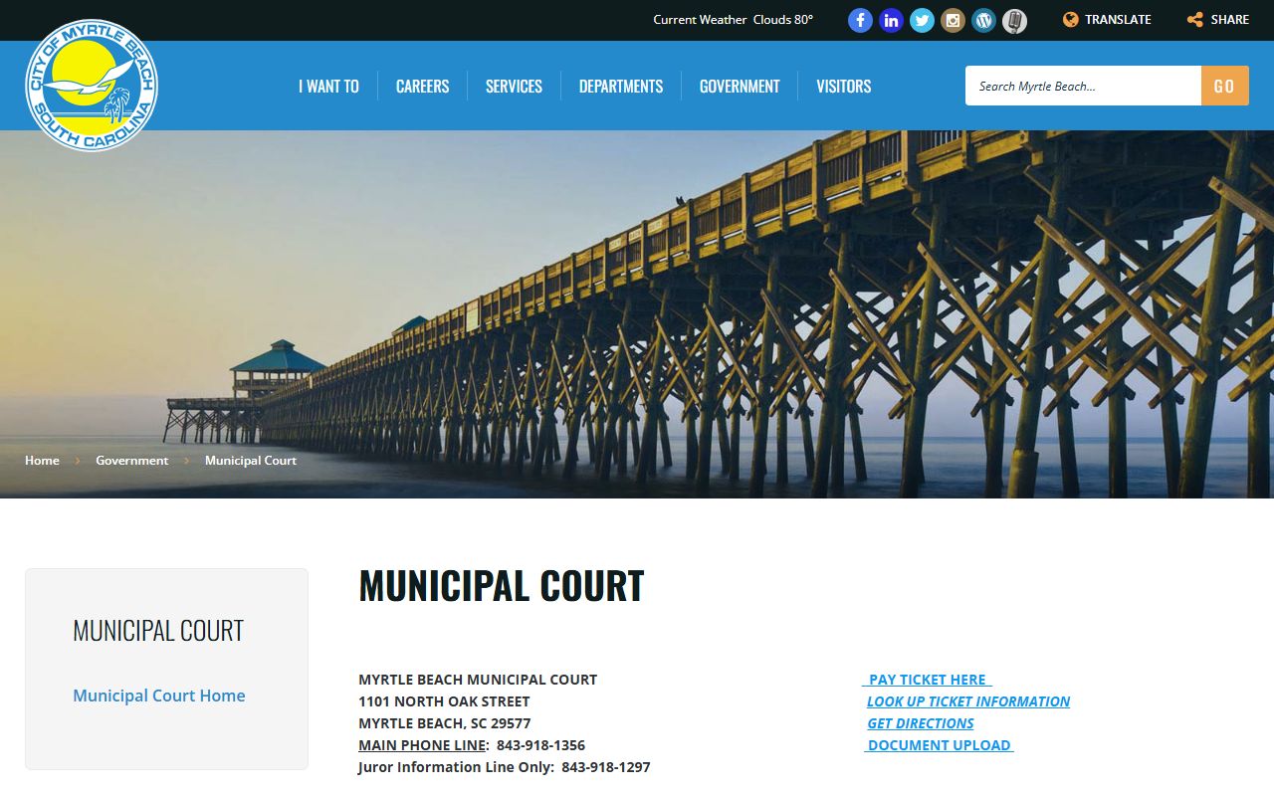This screenshot has height=796, width=1274.
Task: Click the orange GO search button
Action: coord(1224,86)
